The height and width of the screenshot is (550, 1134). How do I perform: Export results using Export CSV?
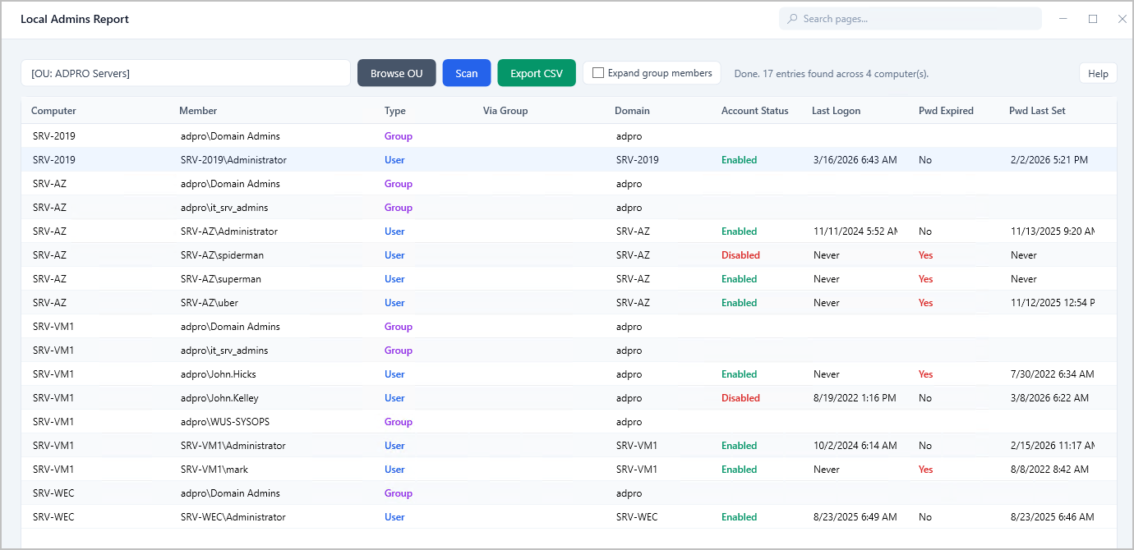[537, 73]
